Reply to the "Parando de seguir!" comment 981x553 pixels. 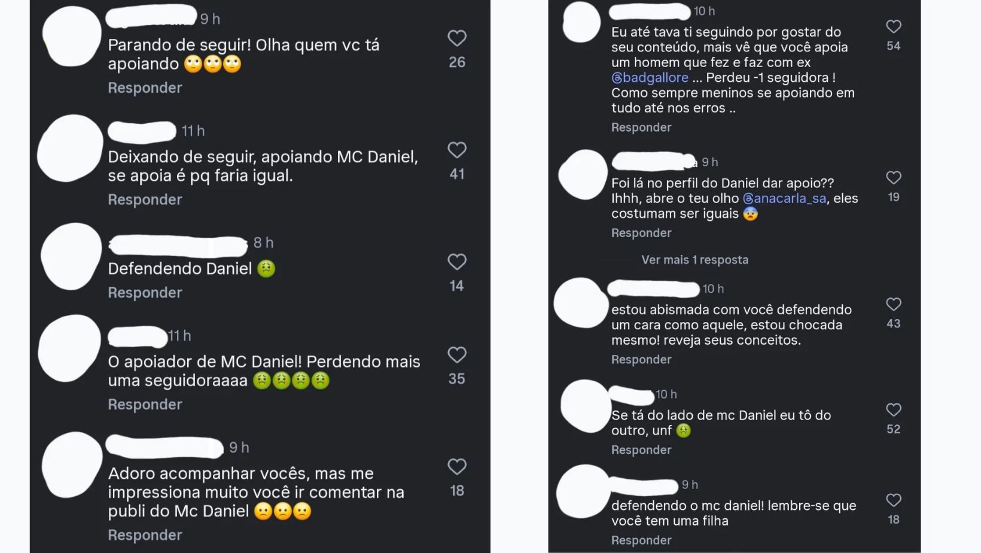pyautogui.click(x=145, y=87)
